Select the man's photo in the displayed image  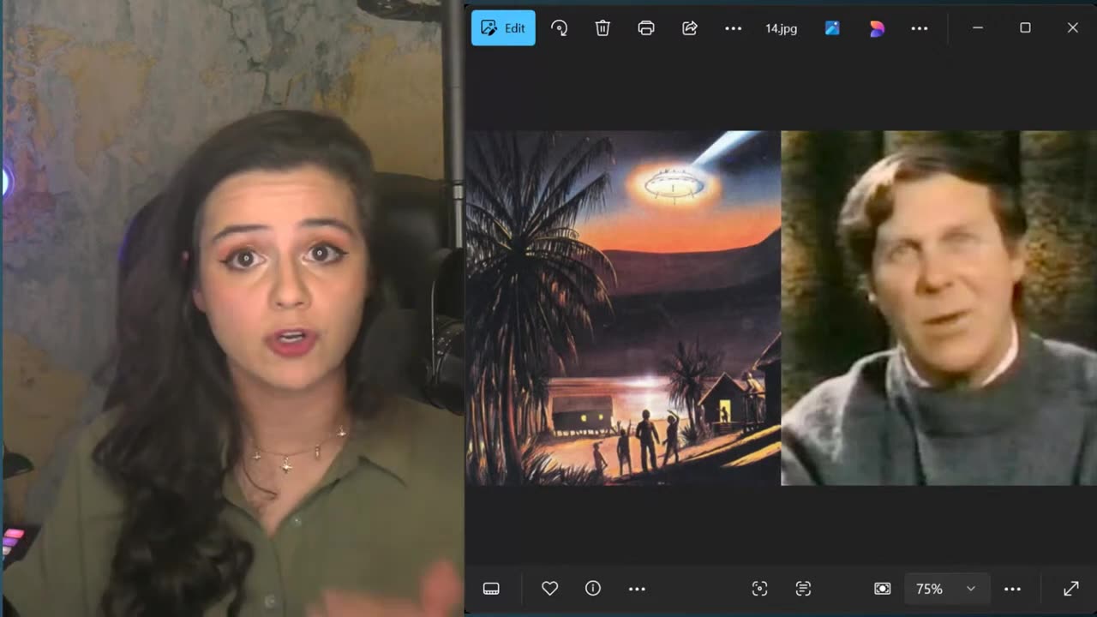pyautogui.click(x=938, y=308)
